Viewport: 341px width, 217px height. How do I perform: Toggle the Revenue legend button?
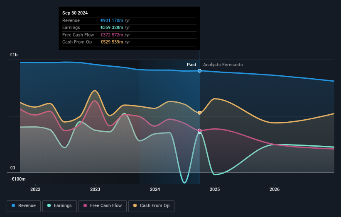[x=24, y=206]
